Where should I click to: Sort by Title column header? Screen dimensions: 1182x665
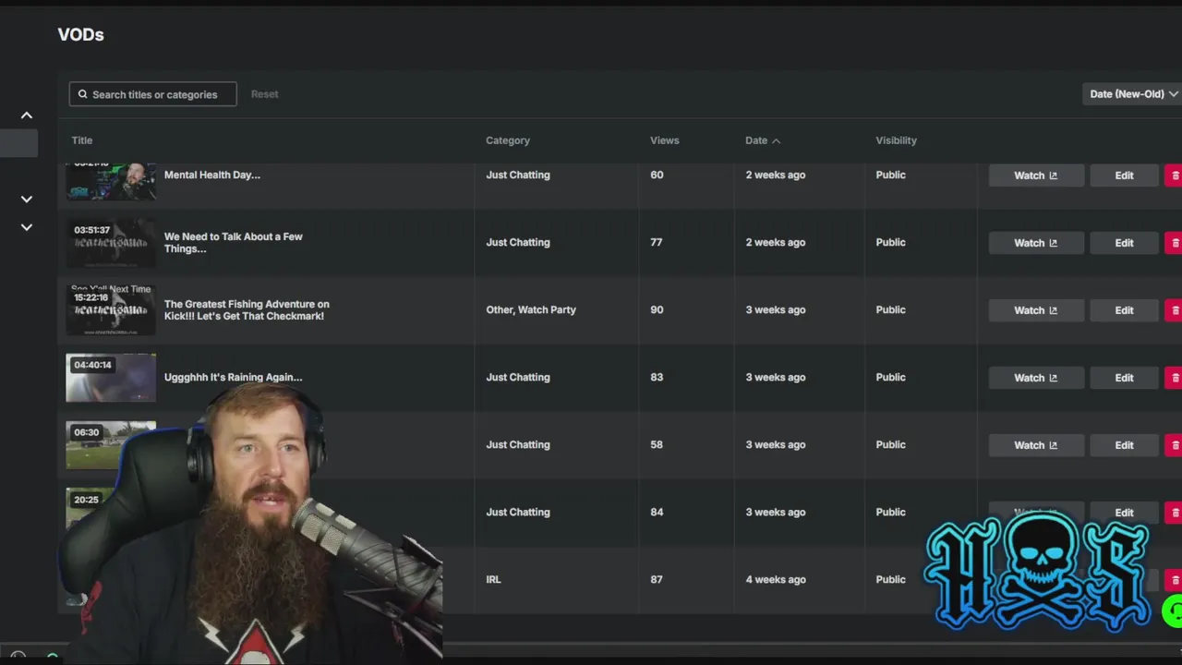point(82,140)
